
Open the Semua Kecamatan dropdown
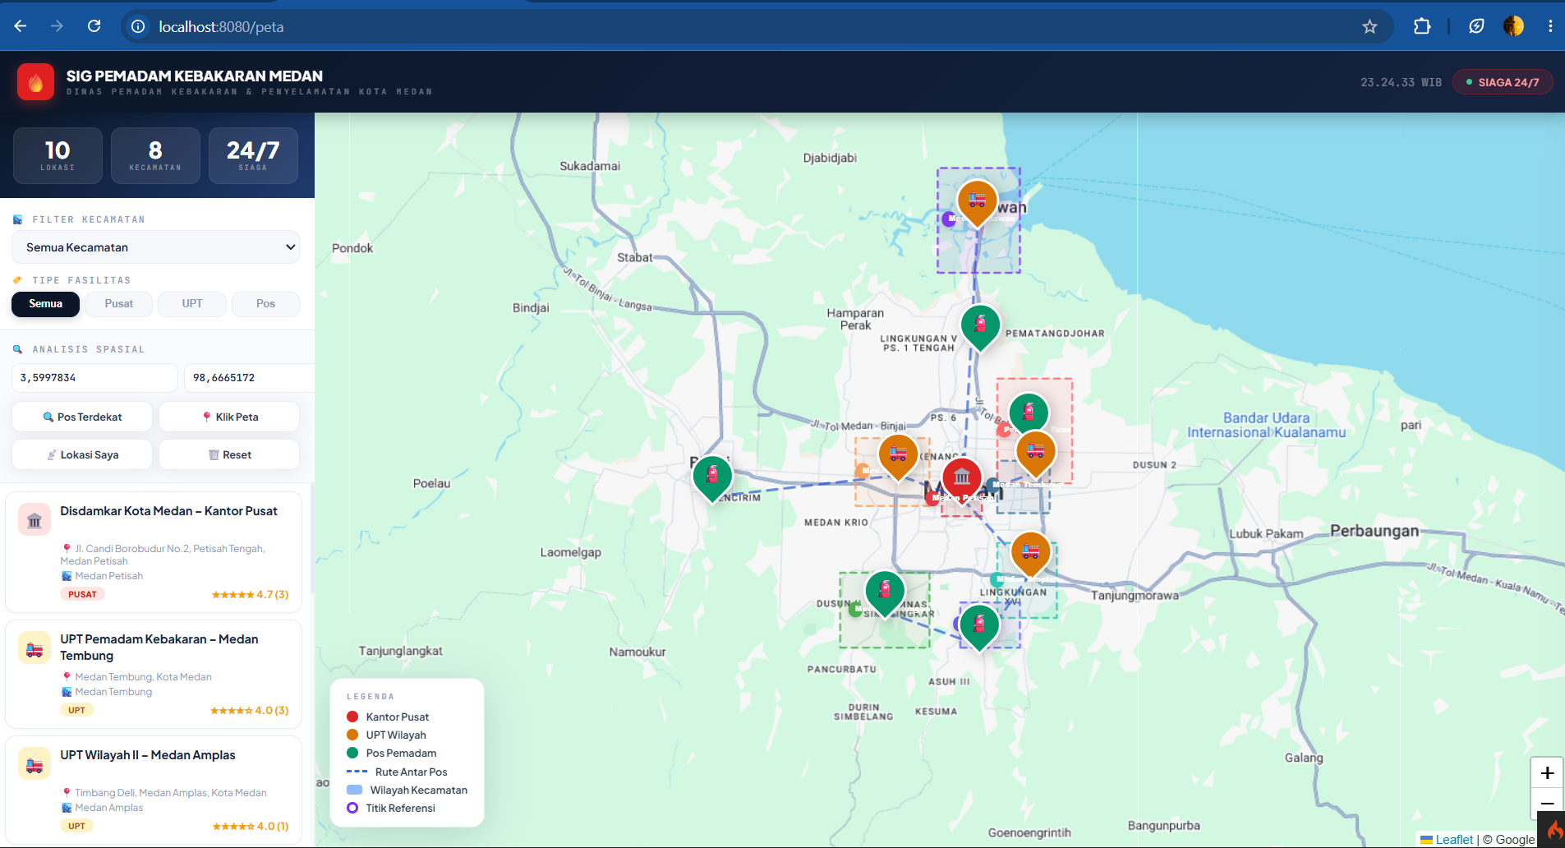pos(155,247)
